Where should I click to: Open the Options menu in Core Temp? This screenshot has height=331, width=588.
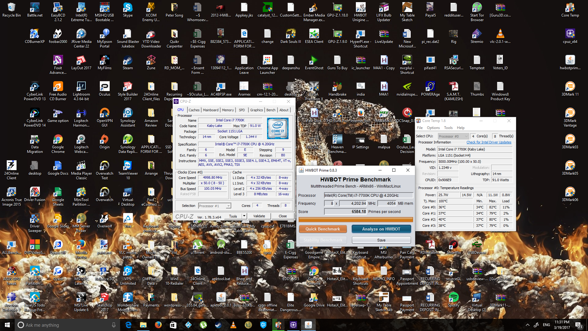[433, 128]
